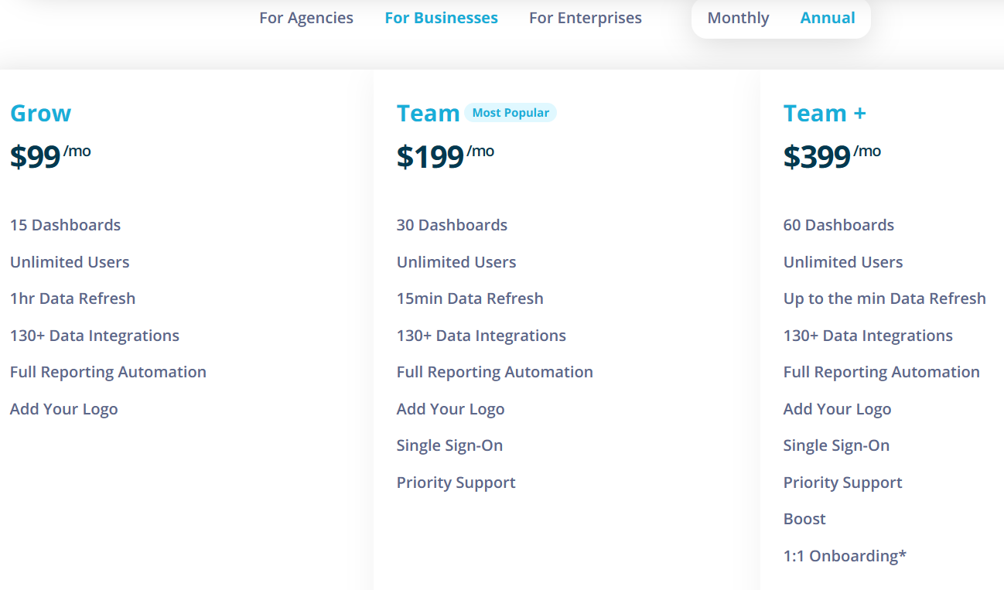Click 1:1 Onboarding under Team +
1004x590 pixels.
(x=845, y=555)
